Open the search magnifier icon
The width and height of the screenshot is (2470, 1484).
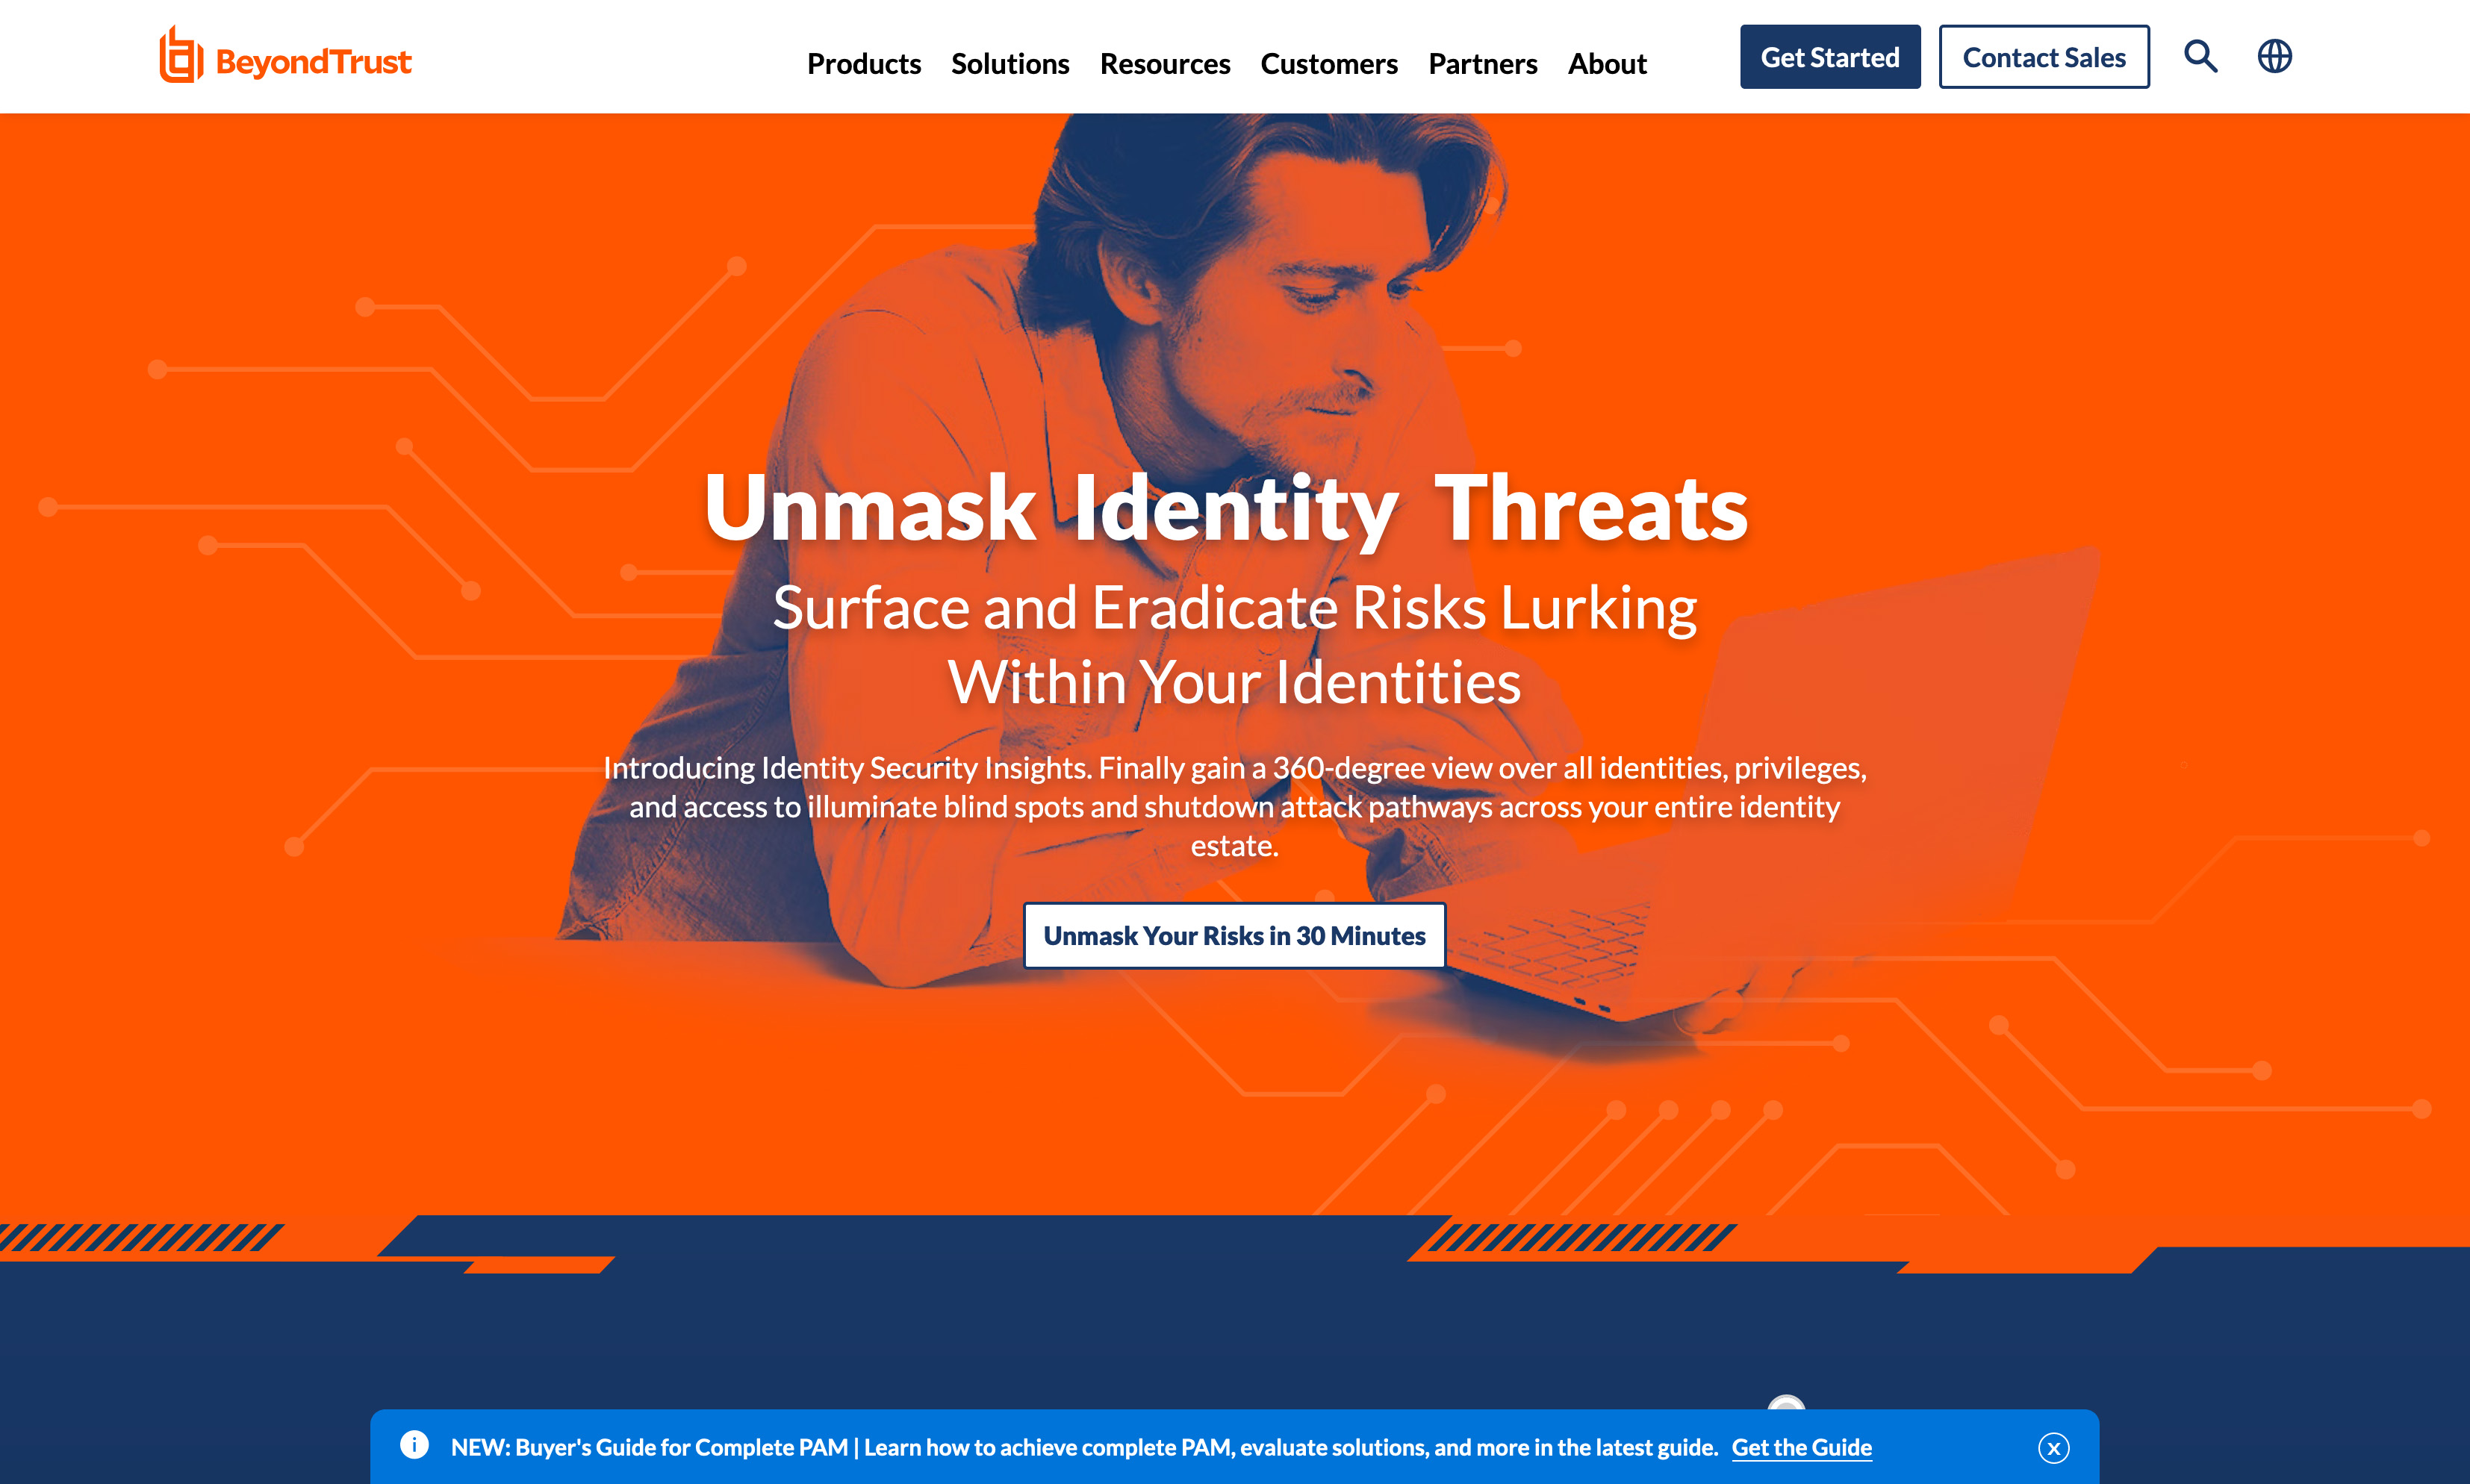[2200, 56]
